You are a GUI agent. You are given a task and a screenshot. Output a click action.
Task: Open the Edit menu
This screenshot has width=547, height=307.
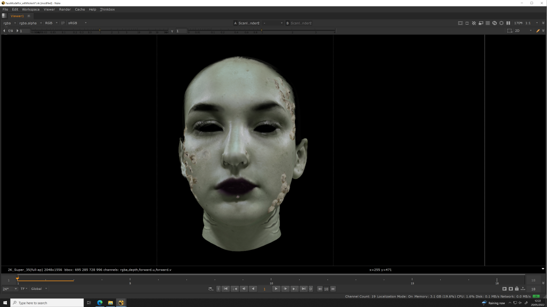pyautogui.click(x=15, y=10)
